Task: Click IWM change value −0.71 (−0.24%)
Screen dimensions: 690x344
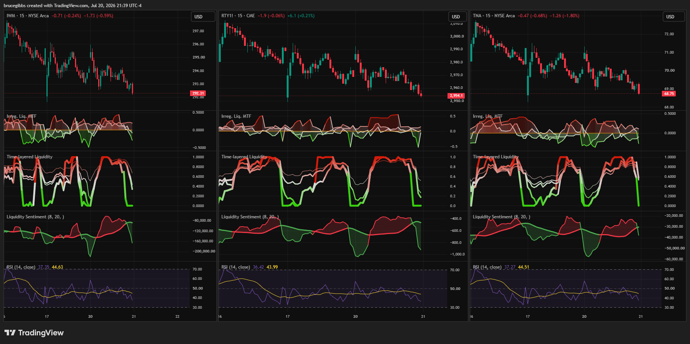Action: click(x=66, y=16)
